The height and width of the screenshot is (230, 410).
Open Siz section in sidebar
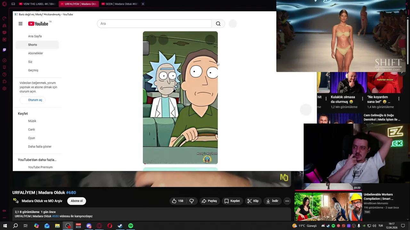pyautogui.click(x=37, y=62)
